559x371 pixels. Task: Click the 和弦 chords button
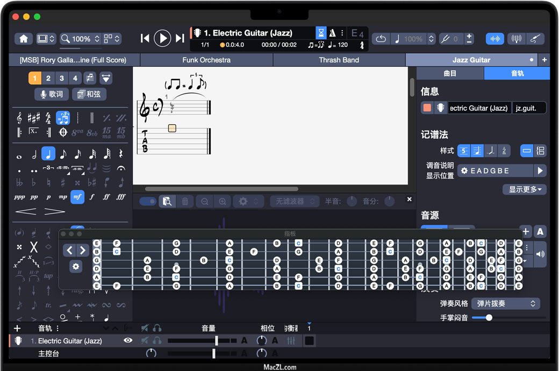point(89,94)
